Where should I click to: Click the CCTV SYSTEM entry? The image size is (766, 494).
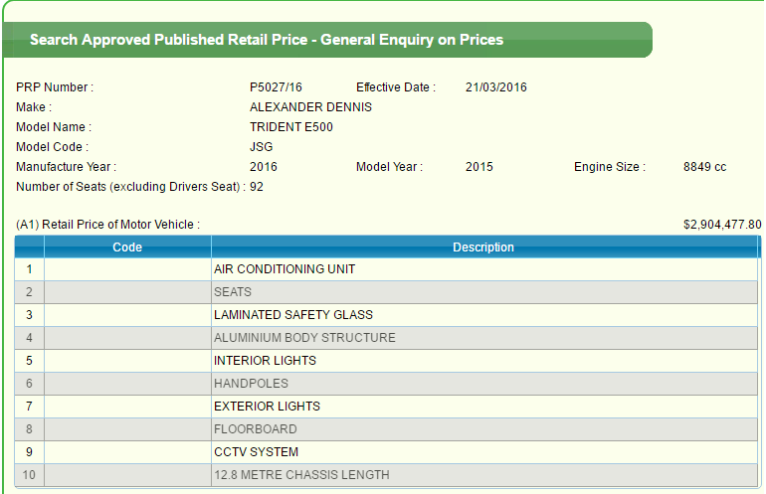(x=256, y=452)
